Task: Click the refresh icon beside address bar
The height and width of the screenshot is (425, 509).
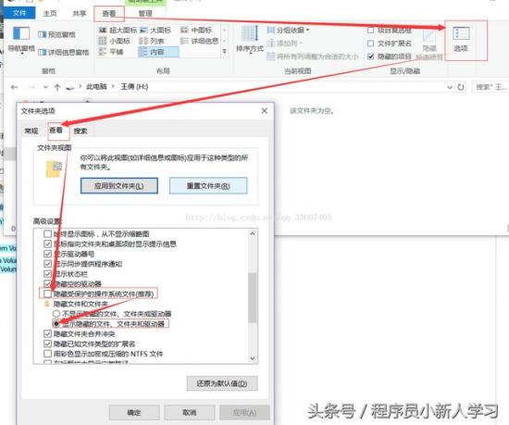Action: [x=461, y=87]
